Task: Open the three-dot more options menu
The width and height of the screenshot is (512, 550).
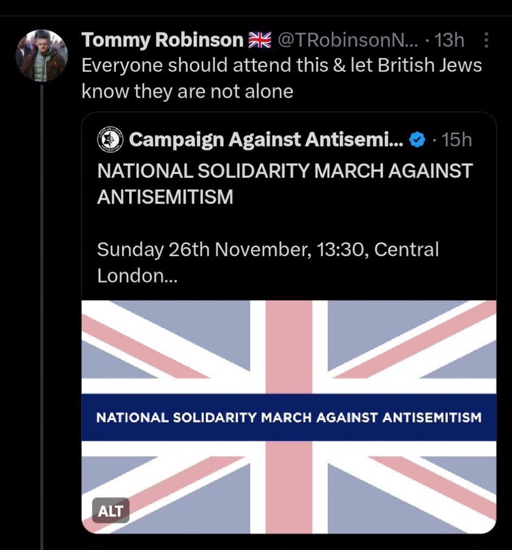Action: (x=485, y=40)
